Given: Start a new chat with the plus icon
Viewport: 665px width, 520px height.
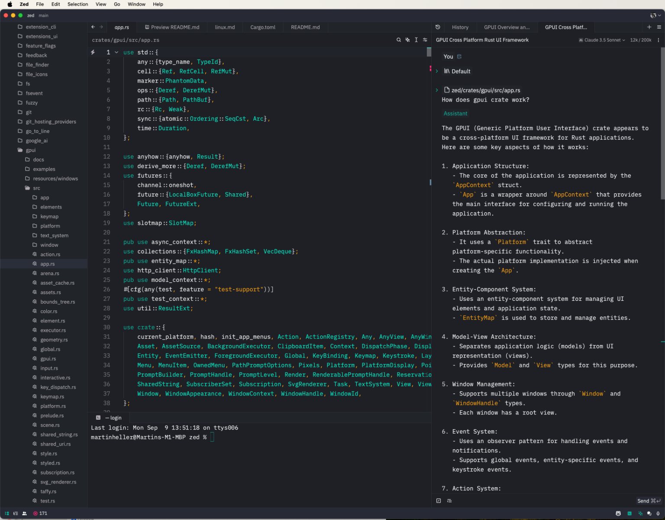Looking at the screenshot, I should pyautogui.click(x=649, y=27).
